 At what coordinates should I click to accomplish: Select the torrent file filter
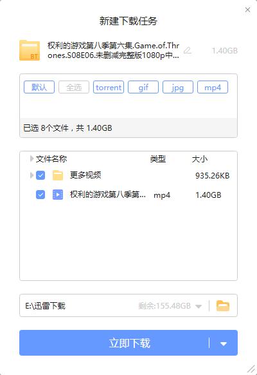coord(109,87)
